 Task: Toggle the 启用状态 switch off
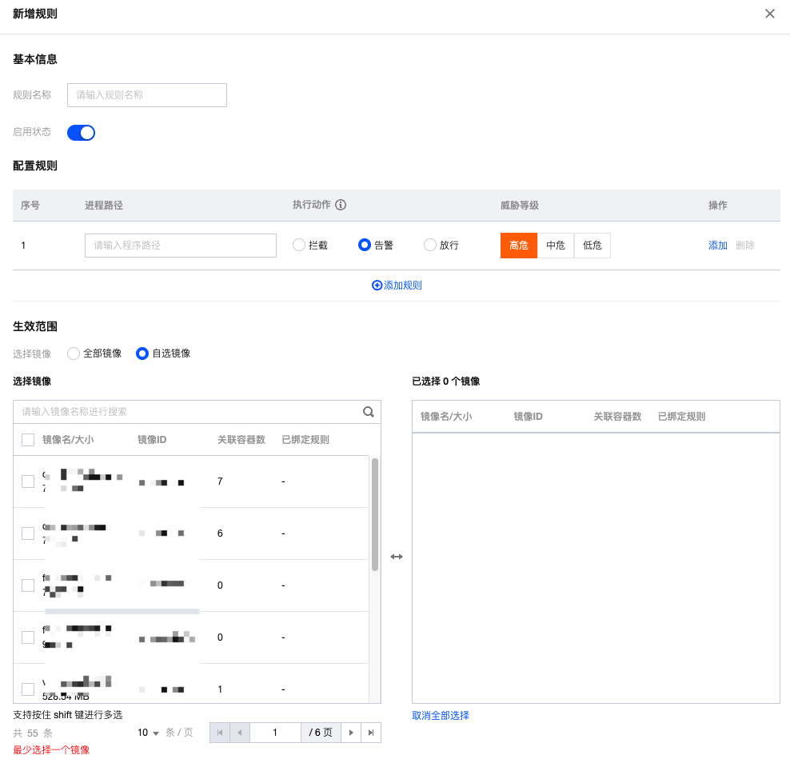(82, 133)
